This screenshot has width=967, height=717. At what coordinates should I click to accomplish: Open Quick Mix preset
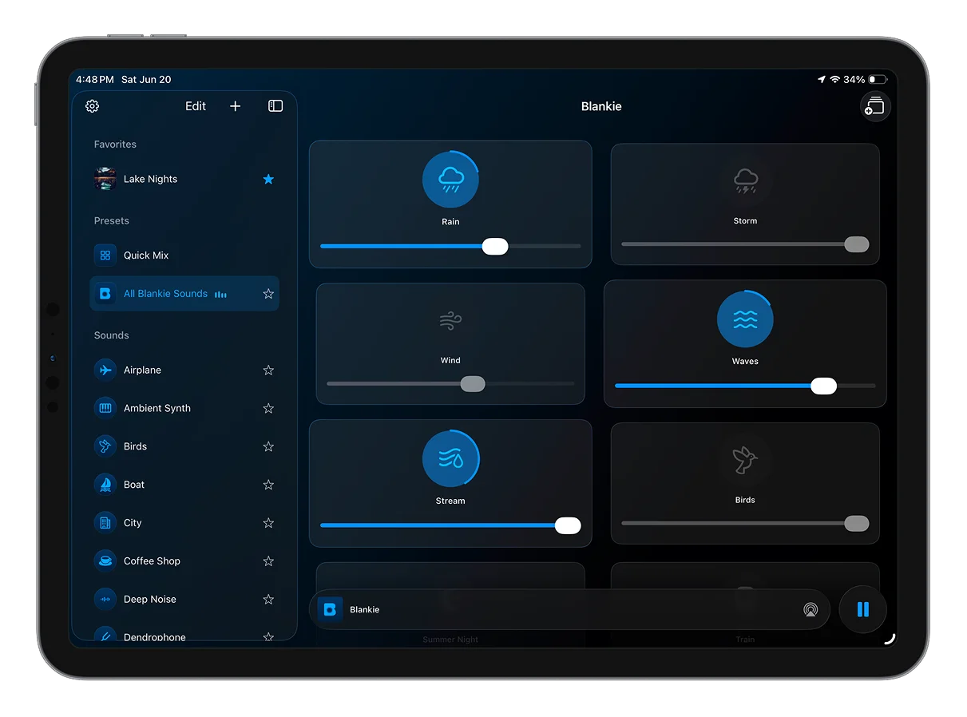click(x=184, y=256)
